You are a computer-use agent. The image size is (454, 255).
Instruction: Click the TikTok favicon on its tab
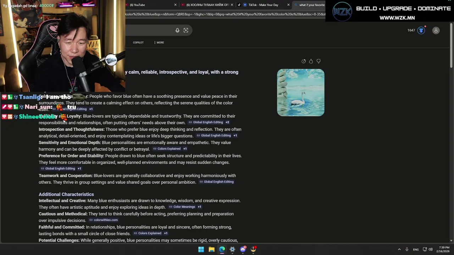tap(239, 5)
